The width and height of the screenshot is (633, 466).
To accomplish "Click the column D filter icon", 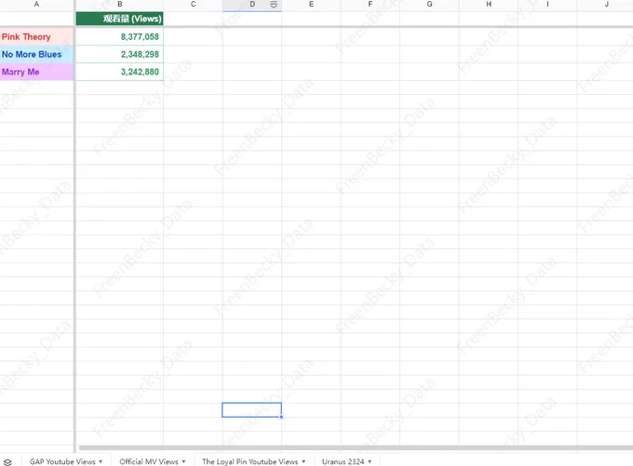I will click(274, 5).
